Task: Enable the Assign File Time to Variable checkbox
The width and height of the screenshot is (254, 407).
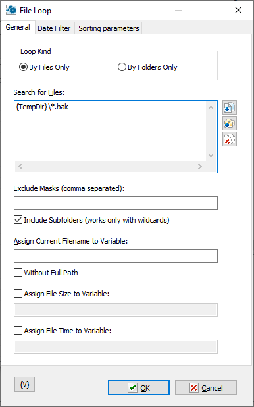Action: click(18, 331)
